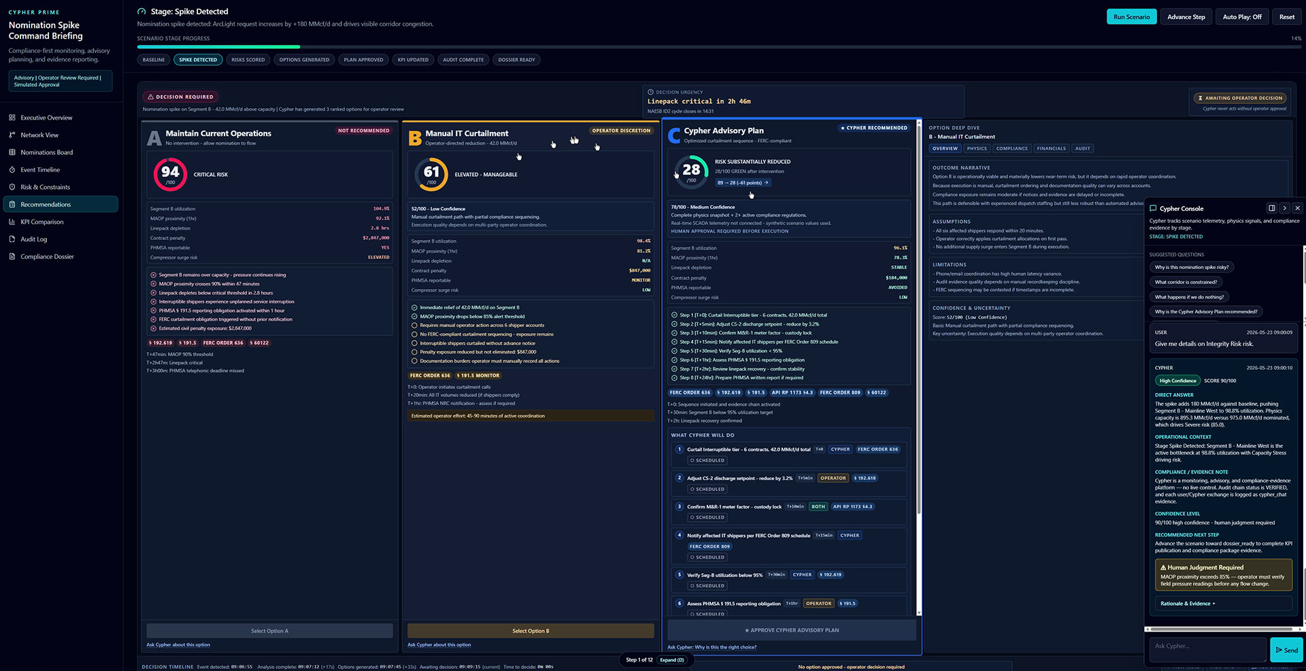1306x671 pixels.
Task: Expand action 4 Notify affected IT shippers card
Action: (x=789, y=545)
